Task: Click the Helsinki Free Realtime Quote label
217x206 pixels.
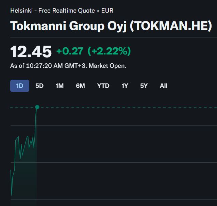Action: (53, 11)
